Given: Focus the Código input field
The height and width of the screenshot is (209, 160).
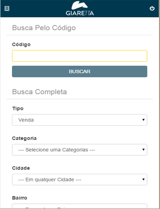Looking at the screenshot, I should (x=80, y=56).
